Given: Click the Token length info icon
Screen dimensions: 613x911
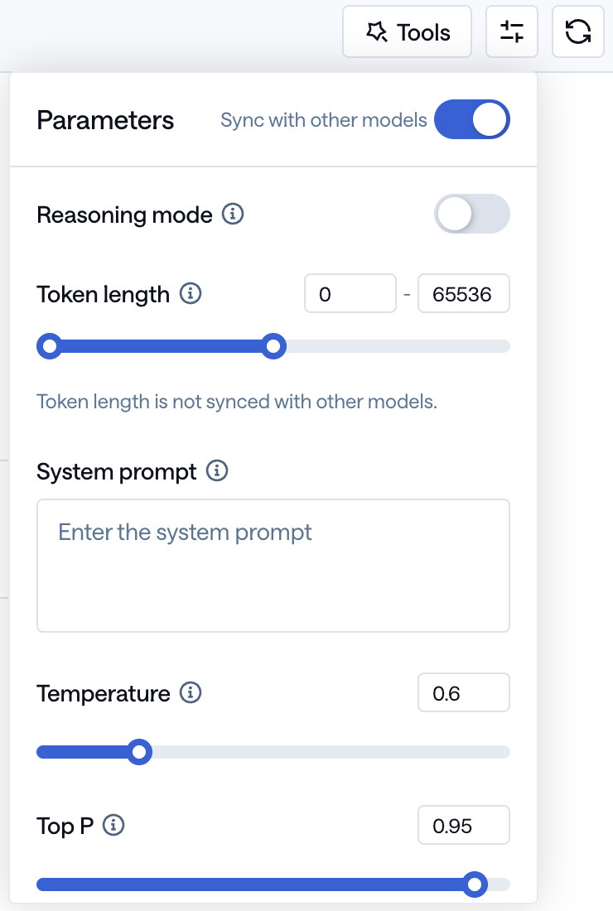Looking at the screenshot, I should coord(191,293).
